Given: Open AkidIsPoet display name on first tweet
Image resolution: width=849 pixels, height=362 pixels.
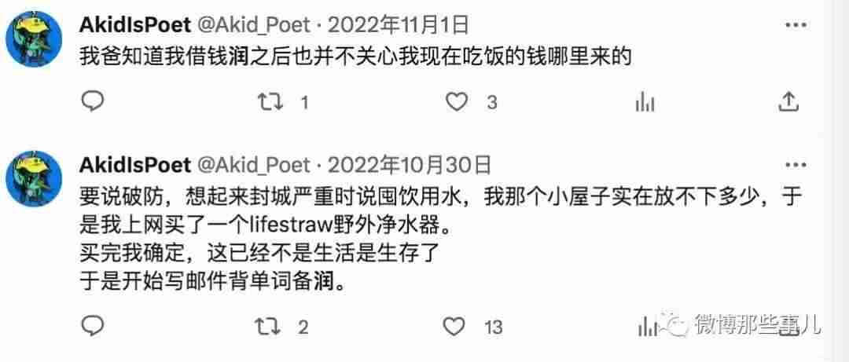Looking at the screenshot, I should (135, 25).
